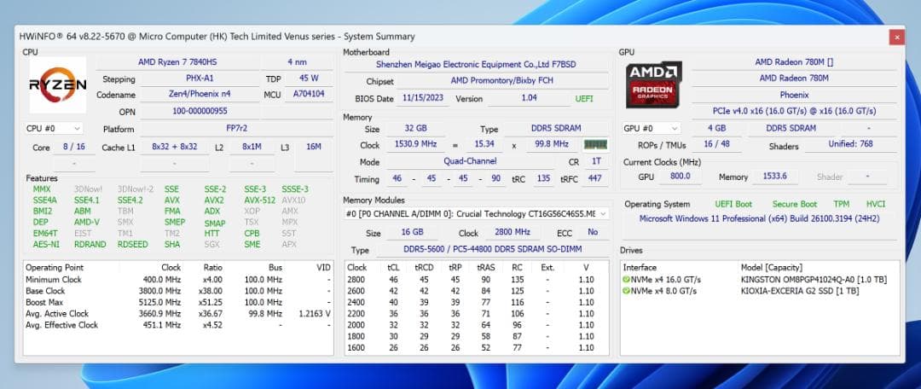Screen dimensions: 921x389
Task: Click the AMD-V feature label
Action: [88, 222]
